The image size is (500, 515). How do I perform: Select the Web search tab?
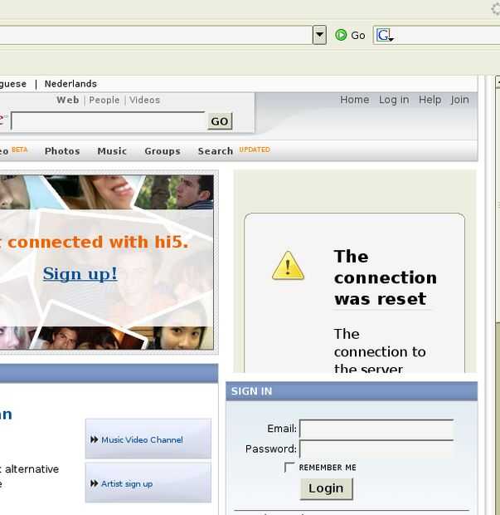click(x=67, y=100)
